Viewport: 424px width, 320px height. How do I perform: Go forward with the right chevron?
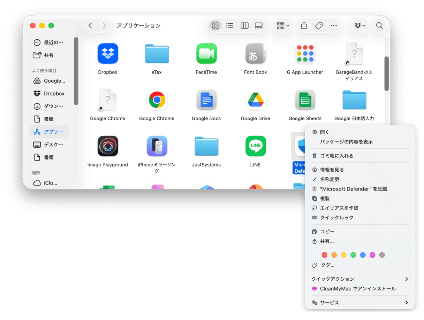104,25
